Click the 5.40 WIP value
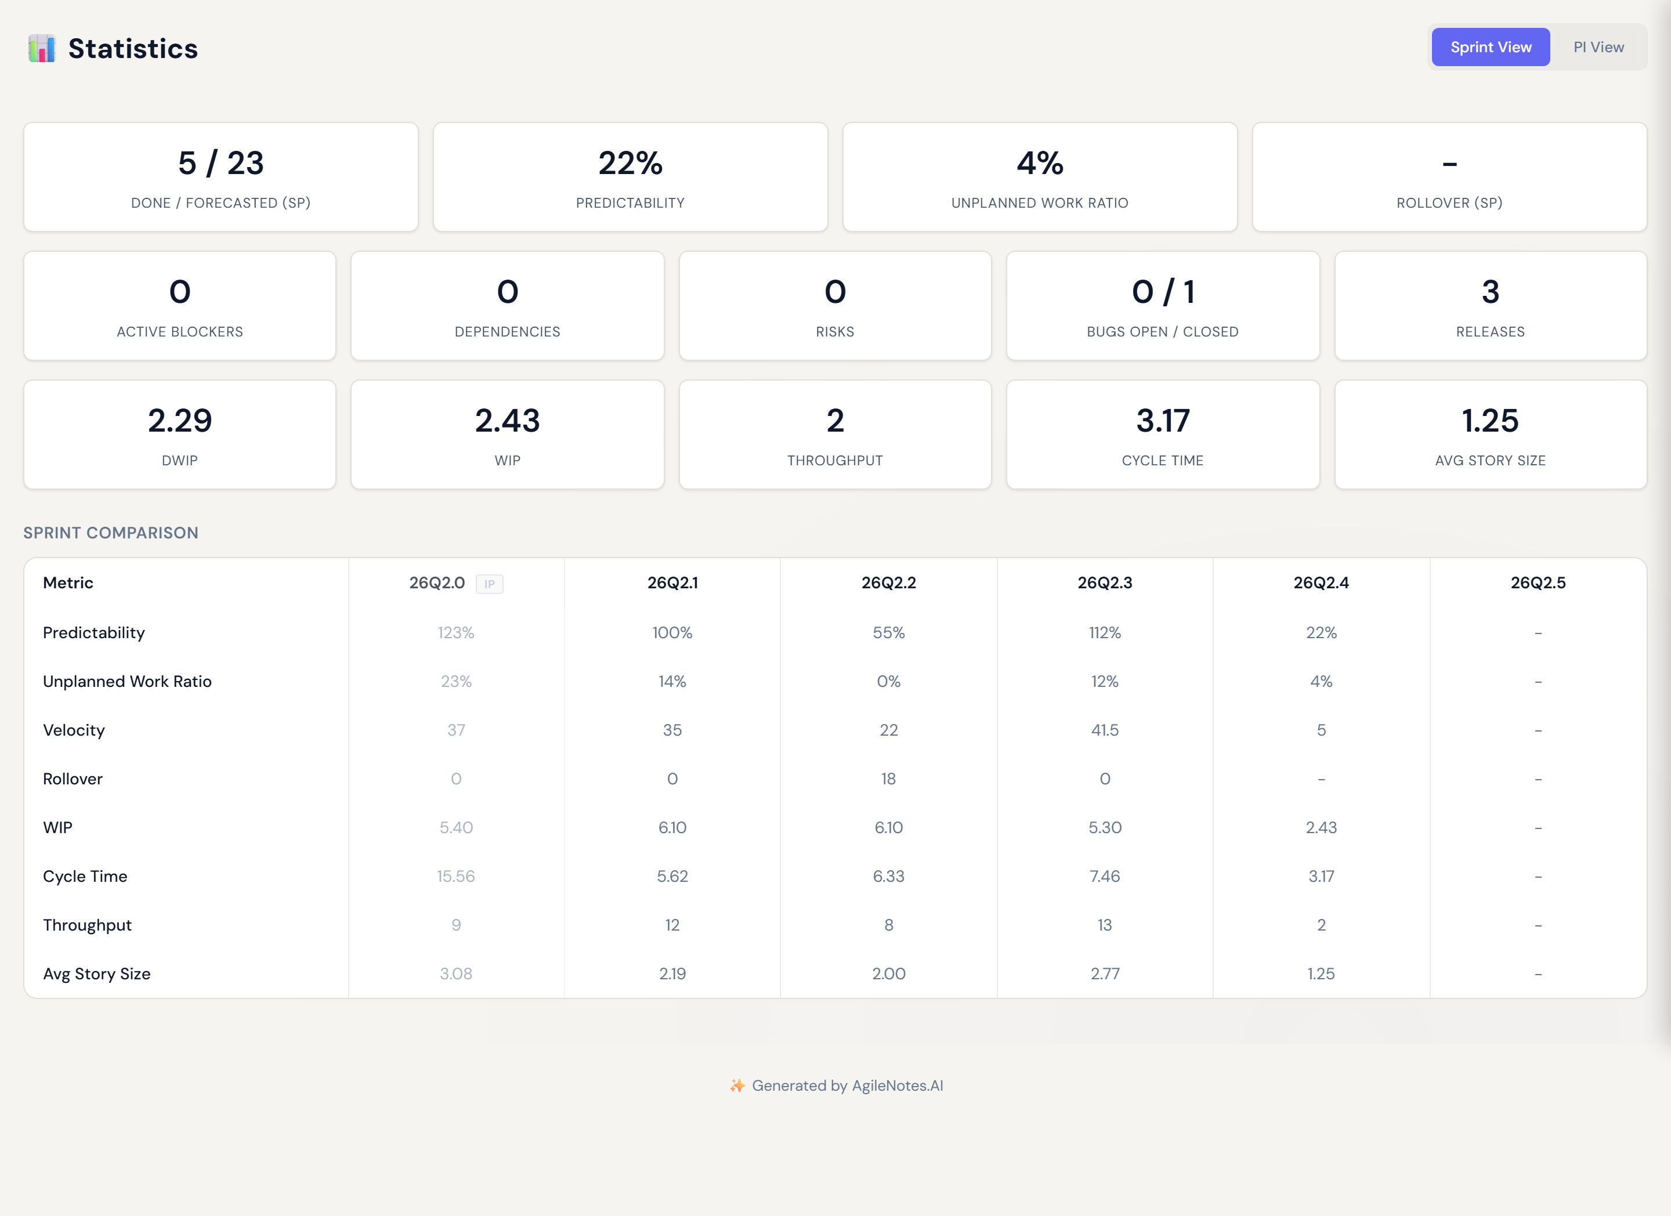The image size is (1671, 1216). [x=456, y=827]
